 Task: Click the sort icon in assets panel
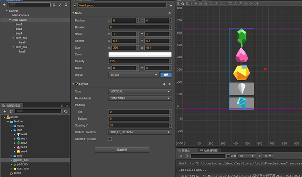point(11,111)
